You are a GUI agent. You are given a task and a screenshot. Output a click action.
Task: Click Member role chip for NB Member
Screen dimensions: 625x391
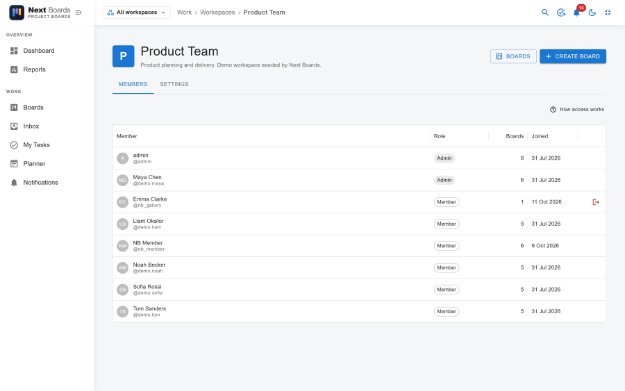tap(447, 246)
